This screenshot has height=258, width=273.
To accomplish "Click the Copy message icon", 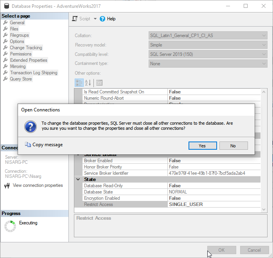I will [28, 144].
